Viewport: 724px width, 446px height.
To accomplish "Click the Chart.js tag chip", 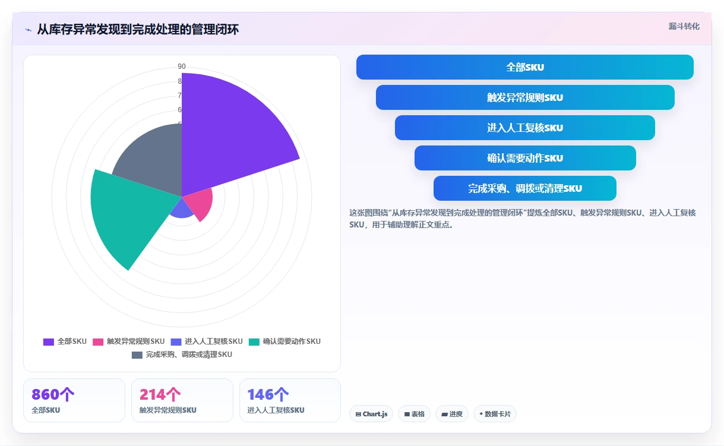I will (371, 414).
